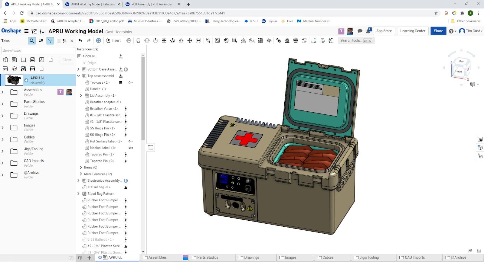The width and height of the screenshot is (484, 262).
Task: Filter tabs by PDF file type
Action: tap(41, 60)
